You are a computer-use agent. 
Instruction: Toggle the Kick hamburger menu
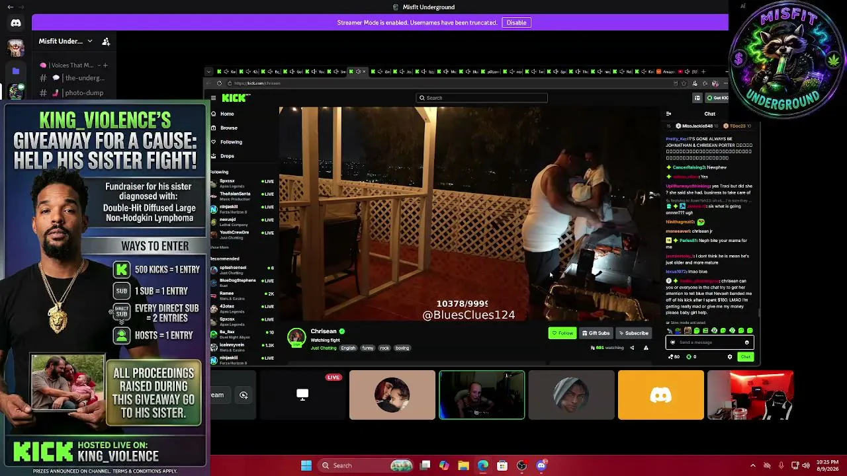(213, 98)
